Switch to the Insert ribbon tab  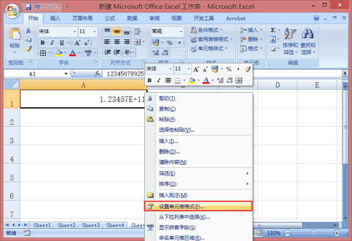point(55,18)
